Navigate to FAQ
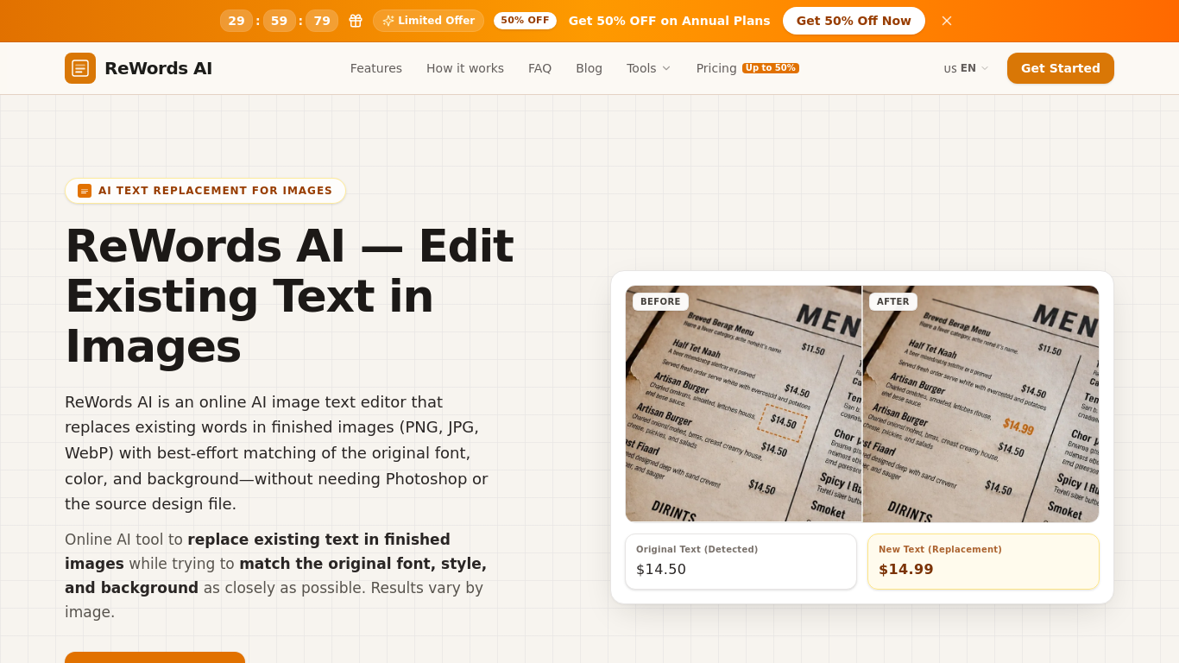Screen dimensions: 1179x663 coord(540,68)
